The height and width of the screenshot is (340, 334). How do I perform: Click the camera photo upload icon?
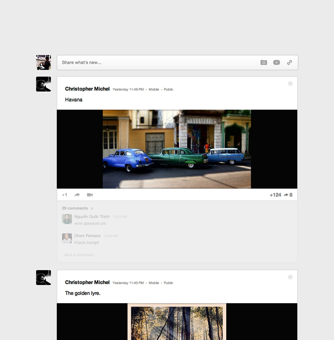(x=263, y=63)
